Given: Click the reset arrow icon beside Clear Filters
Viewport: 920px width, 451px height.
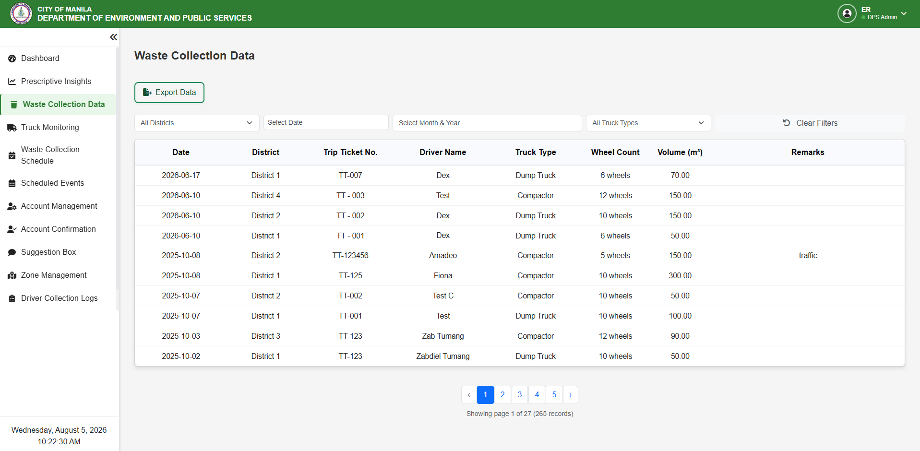Looking at the screenshot, I should 787,123.
